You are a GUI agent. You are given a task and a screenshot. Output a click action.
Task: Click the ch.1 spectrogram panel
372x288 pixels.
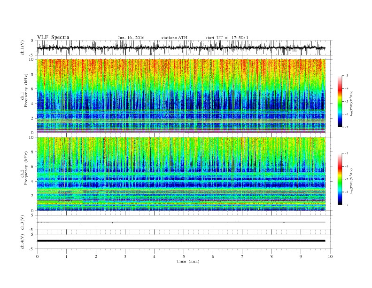[181, 96]
